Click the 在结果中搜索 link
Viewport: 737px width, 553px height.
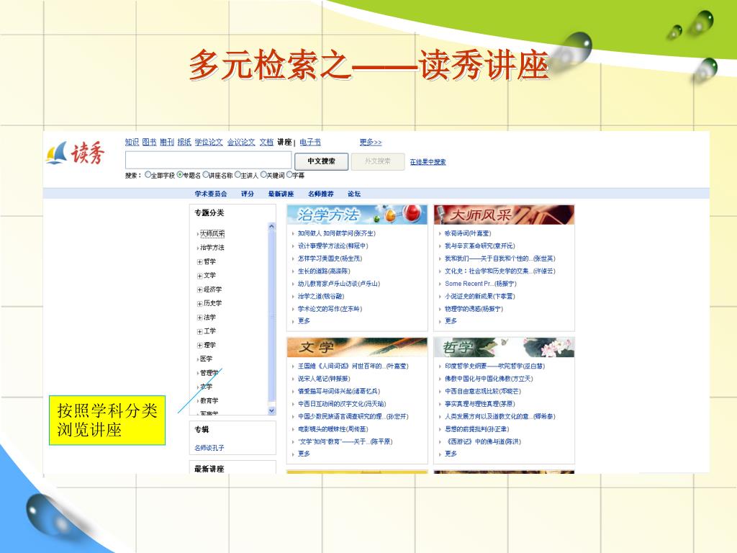pyautogui.click(x=428, y=162)
